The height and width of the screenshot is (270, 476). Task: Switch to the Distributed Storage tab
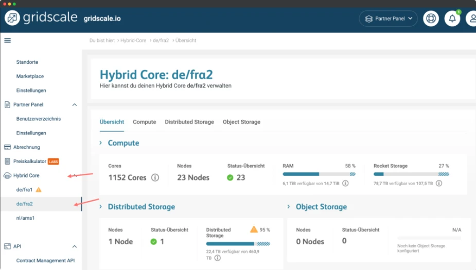pos(189,122)
